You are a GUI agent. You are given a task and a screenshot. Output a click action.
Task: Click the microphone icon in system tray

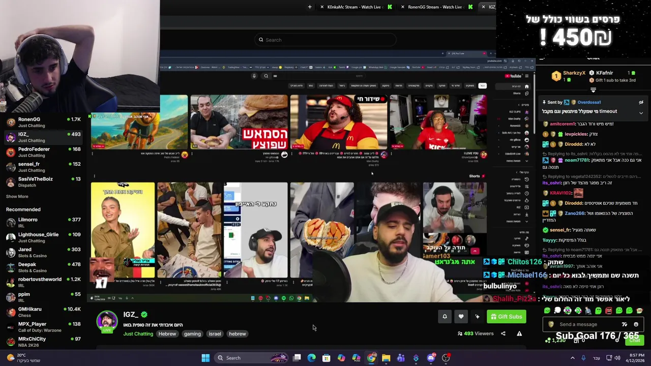pyautogui.click(x=583, y=358)
